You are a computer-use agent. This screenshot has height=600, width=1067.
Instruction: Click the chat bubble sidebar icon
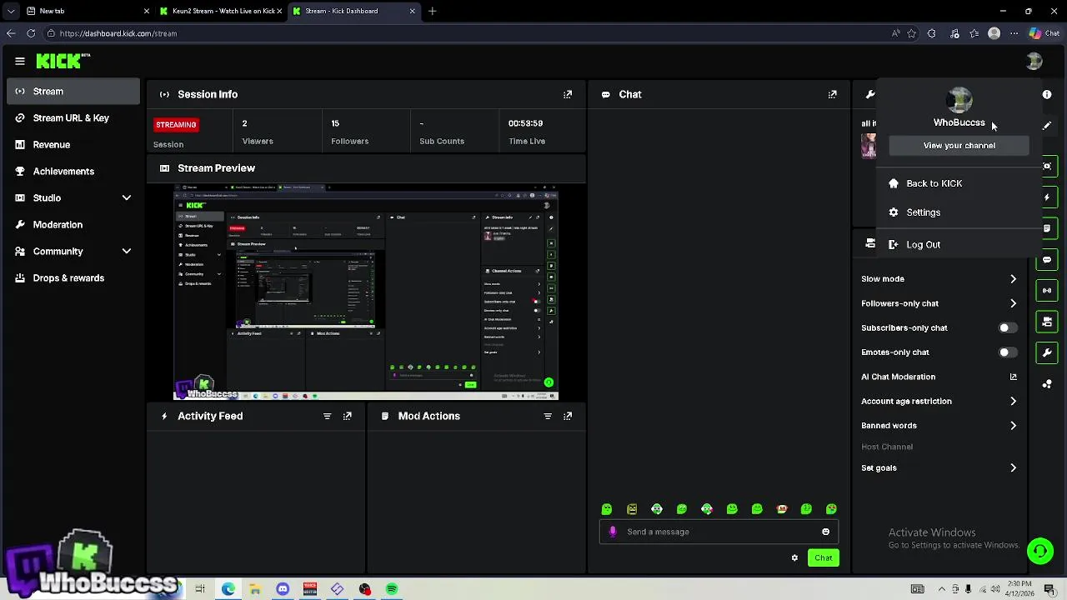tap(1047, 259)
